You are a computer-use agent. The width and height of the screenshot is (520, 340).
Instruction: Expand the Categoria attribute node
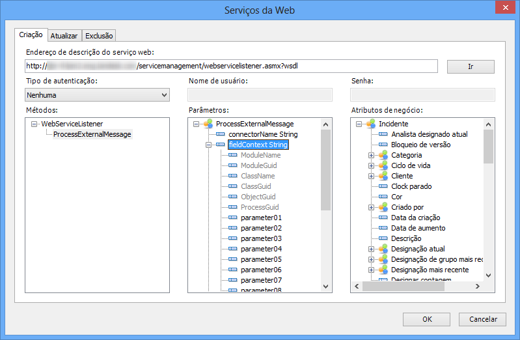[372, 155]
